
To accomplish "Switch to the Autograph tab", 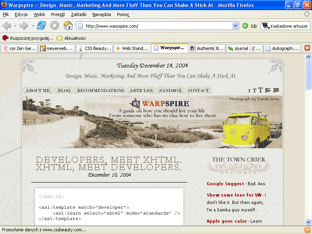I will (x=282, y=48).
